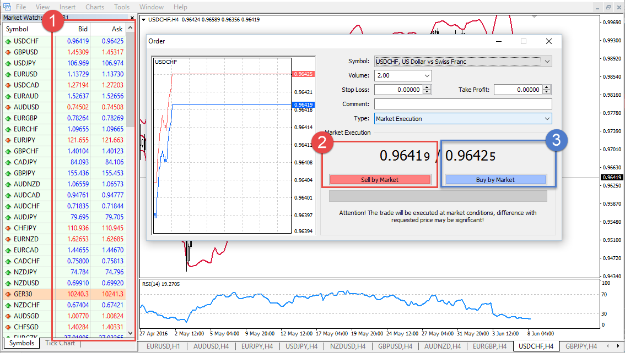Screen dimensions: 625x353
Task: Expand the Symbol dropdown in Order dialog
Action: [547, 62]
